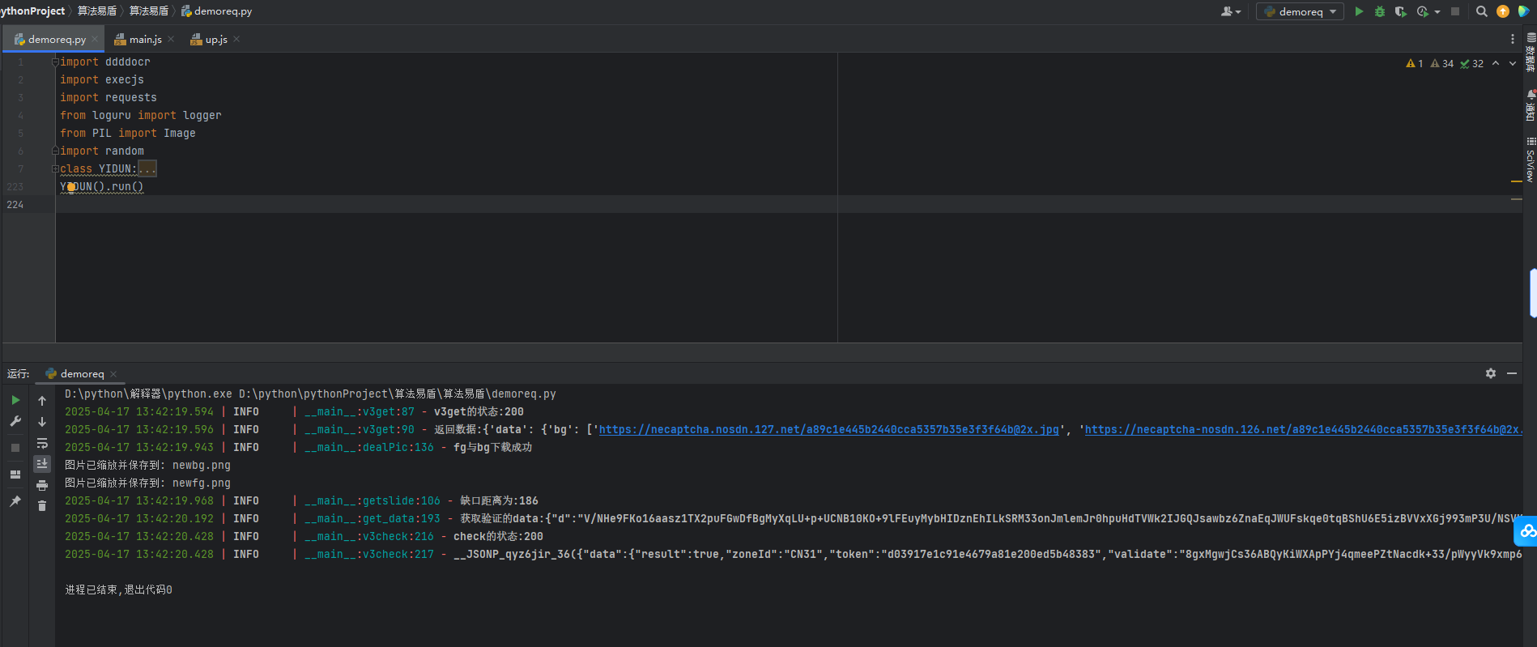Open Run panel settings gear
1537x647 pixels.
point(1490,373)
